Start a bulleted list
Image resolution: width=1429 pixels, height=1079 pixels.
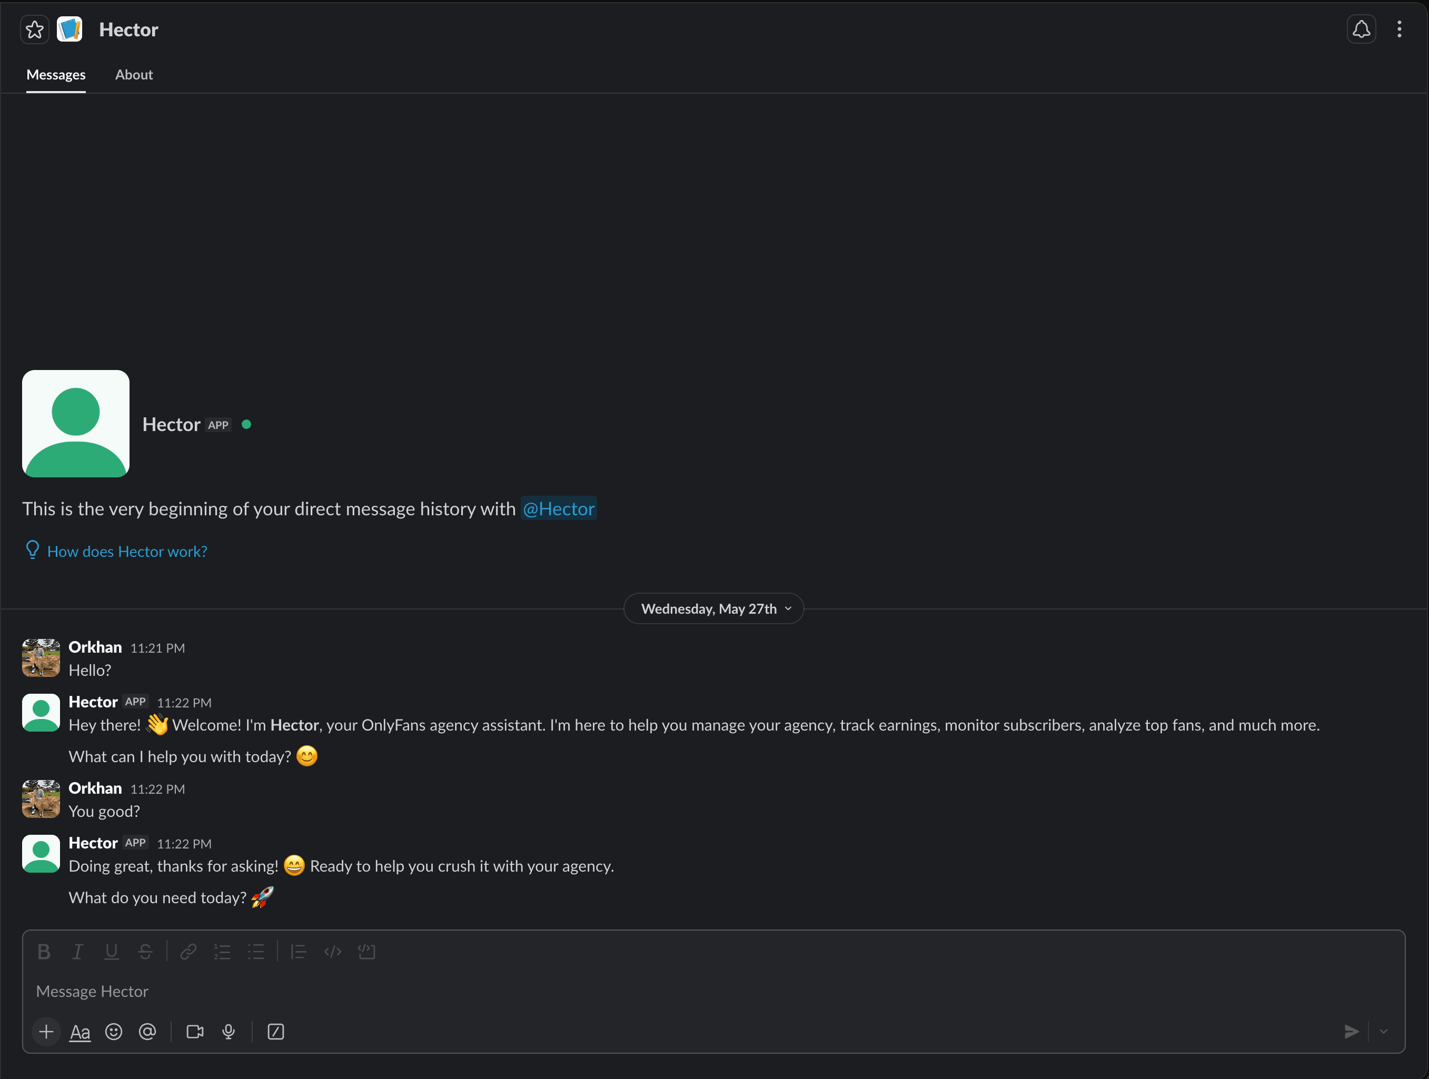tap(256, 952)
